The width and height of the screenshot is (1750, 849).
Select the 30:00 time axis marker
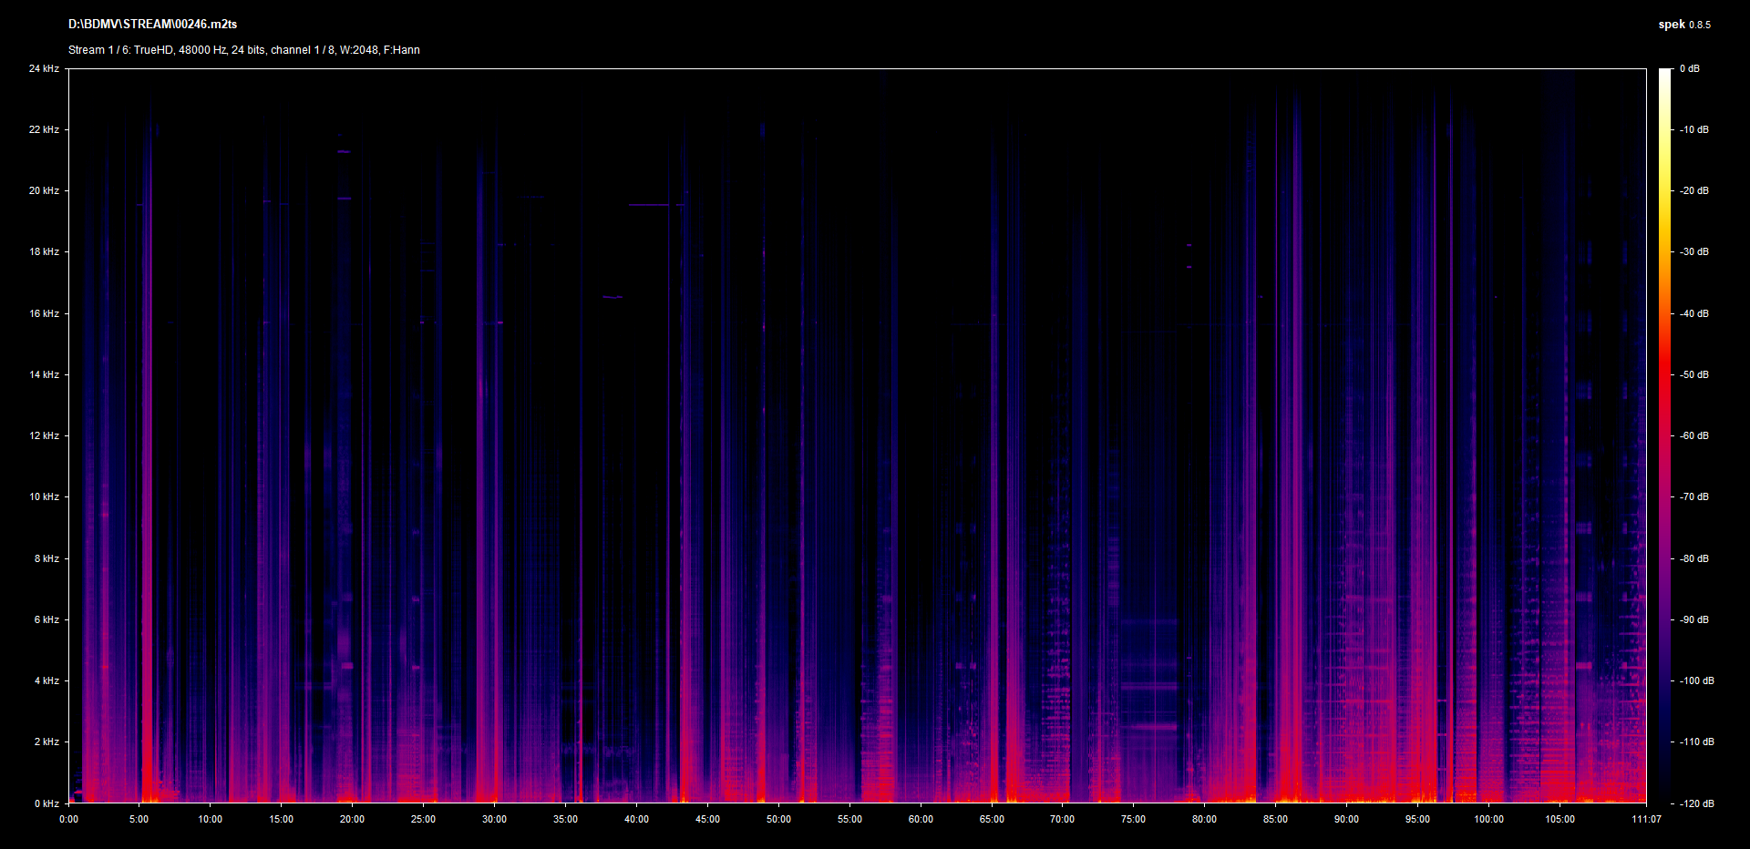494,819
